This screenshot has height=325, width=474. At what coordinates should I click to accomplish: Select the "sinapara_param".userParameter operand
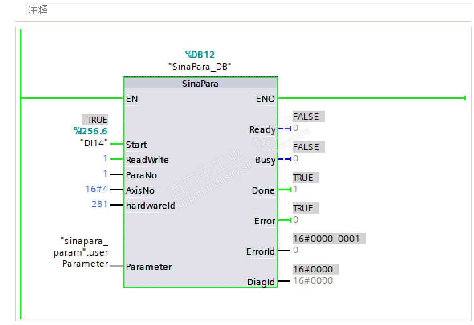coord(81,252)
